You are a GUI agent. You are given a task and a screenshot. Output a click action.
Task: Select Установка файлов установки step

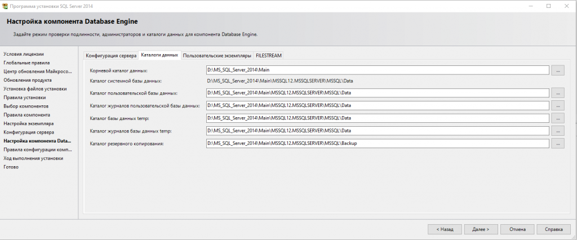(x=35, y=88)
